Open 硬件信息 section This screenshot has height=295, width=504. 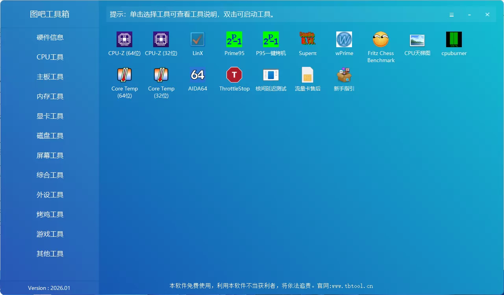50,37
